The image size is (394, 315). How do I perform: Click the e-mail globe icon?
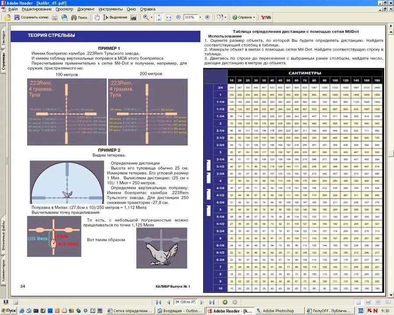[x=65, y=17]
